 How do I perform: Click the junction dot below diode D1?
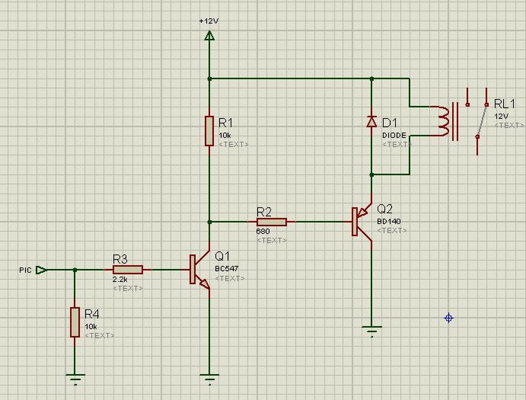pyautogui.click(x=371, y=174)
